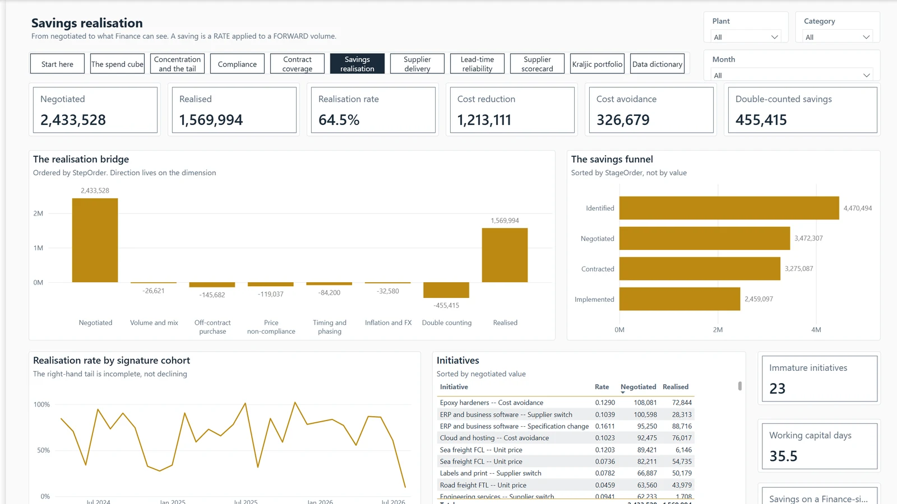Screen dimensions: 897x504
Task: Click the Initiatives table vertical scrollbar
Action: coord(740,386)
